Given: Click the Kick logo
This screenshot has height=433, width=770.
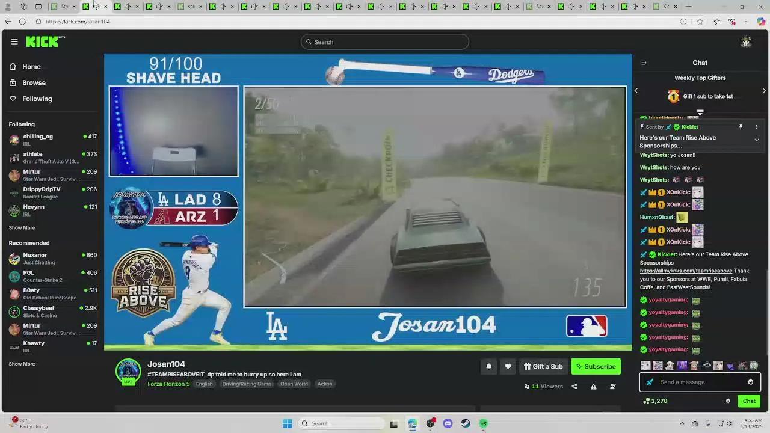Looking at the screenshot, I should [45, 41].
